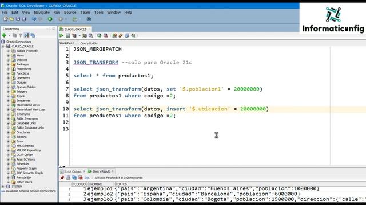Open the Help menu
This screenshot has width=366, height=205.
tap(128, 13)
